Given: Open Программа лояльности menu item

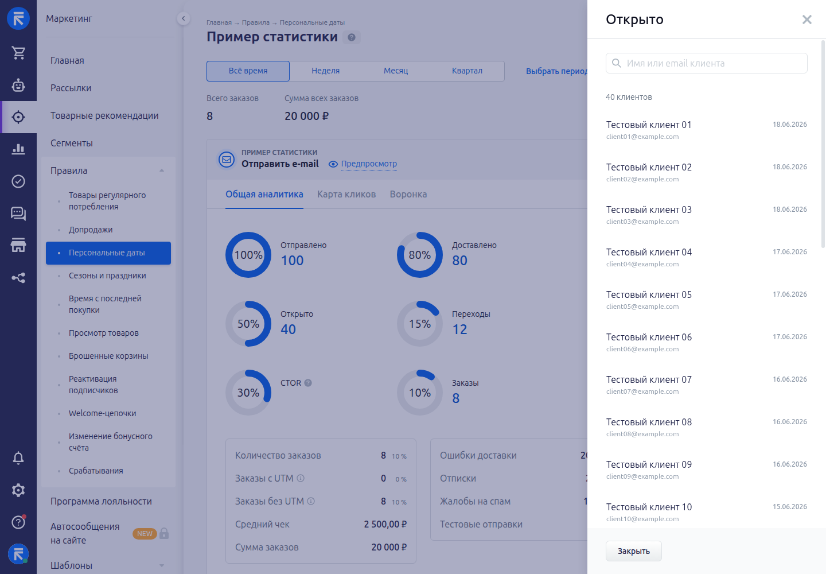Looking at the screenshot, I should [x=101, y=501].
